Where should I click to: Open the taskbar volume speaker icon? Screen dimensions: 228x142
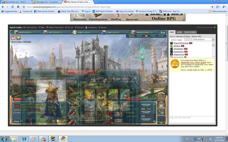[211, 139]
